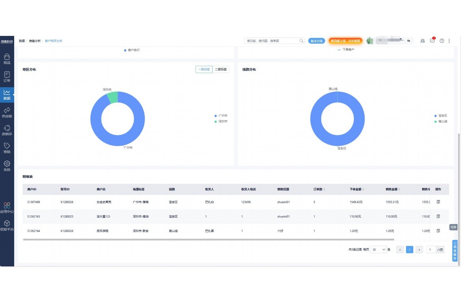Open the 商品 (Products) sidebar module
The image size is (461, 303).
[7, 59]
